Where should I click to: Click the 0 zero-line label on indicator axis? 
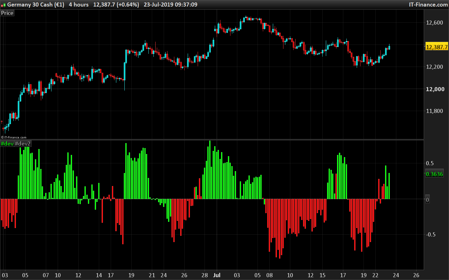click(x=427, y=200)
